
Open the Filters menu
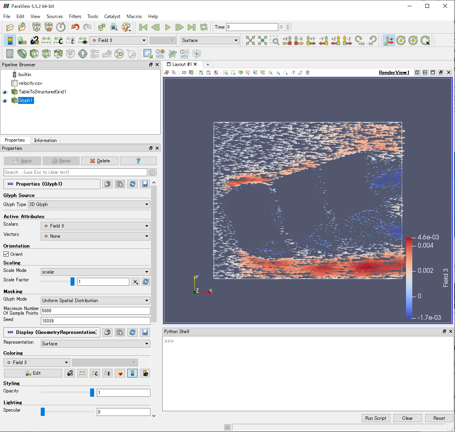coord(75,16)
